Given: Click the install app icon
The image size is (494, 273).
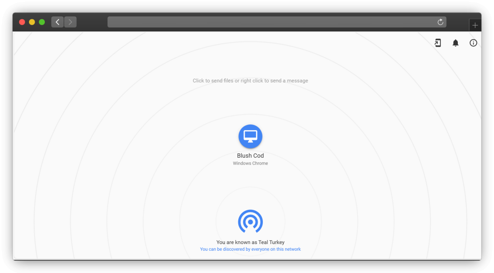Looking at the screenshot, I should [x=438, y=43].
